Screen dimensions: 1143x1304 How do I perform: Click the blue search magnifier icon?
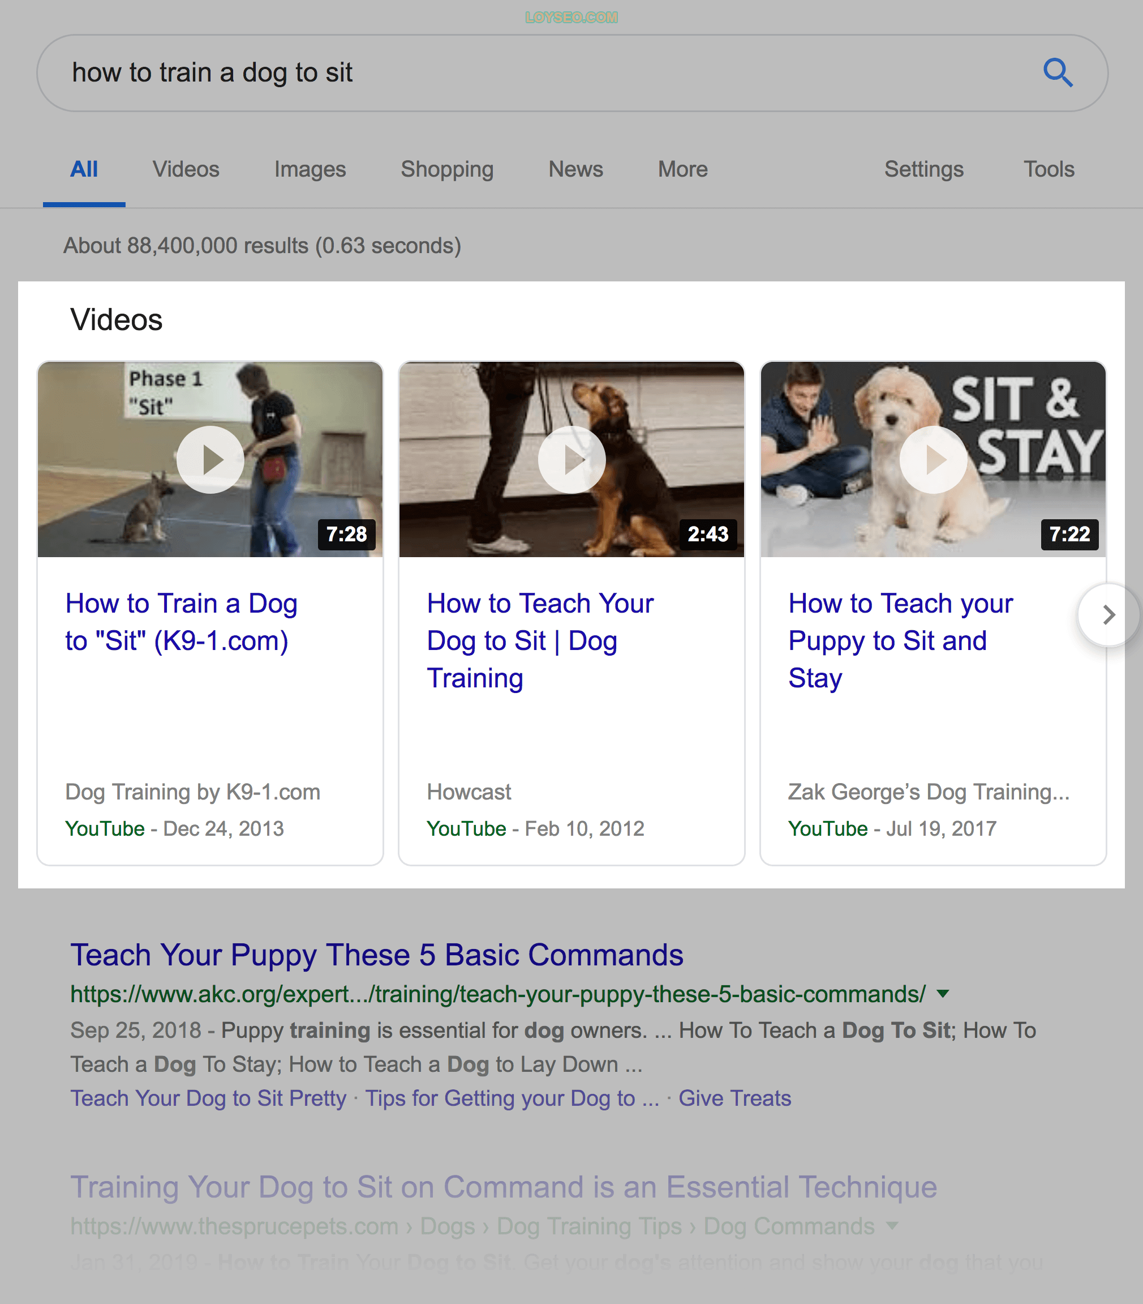pyautogui.click(x=1058, y=72)
